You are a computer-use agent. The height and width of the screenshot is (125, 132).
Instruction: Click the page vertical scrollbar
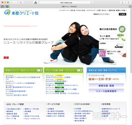[x=131, y=41]
